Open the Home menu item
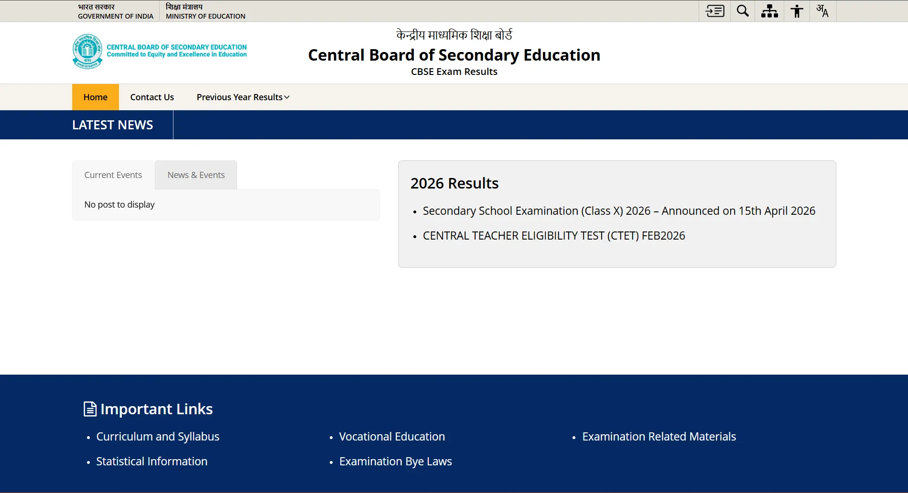The width and height of the screenshot is (908, 493). point(95,97)
